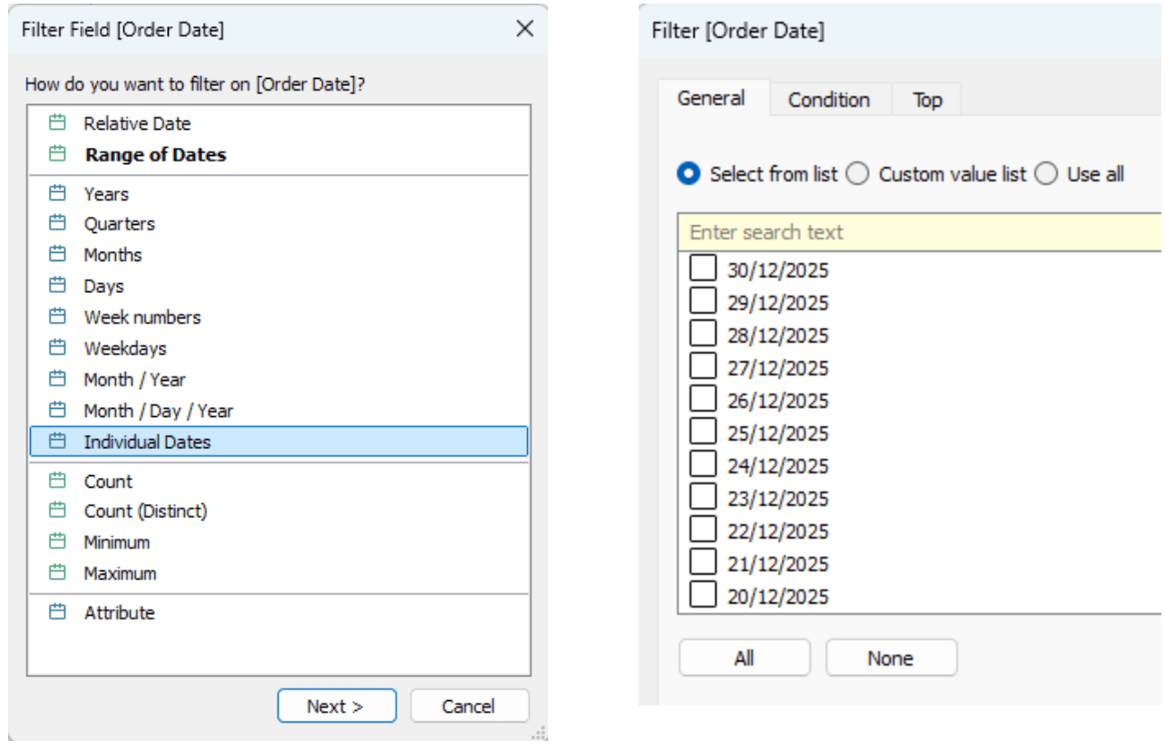Click the Cancel button
The image size is (1165, 749).
pos(469,706)
